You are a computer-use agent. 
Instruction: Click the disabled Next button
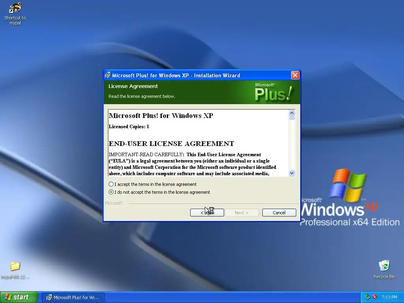click(241, 213)
